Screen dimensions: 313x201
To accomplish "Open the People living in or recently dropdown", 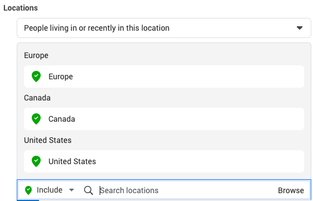I will pos(164,28).
